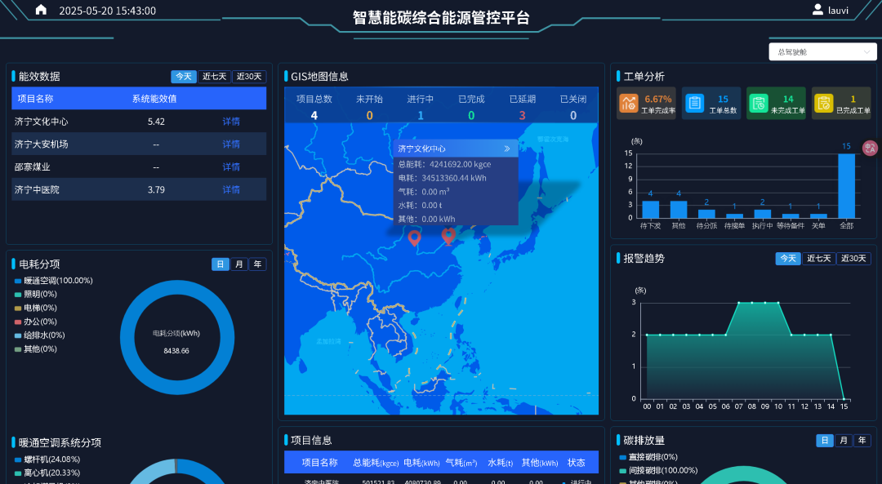Expand the 济宁文化中心 popup via its chevron

[507, 149]
